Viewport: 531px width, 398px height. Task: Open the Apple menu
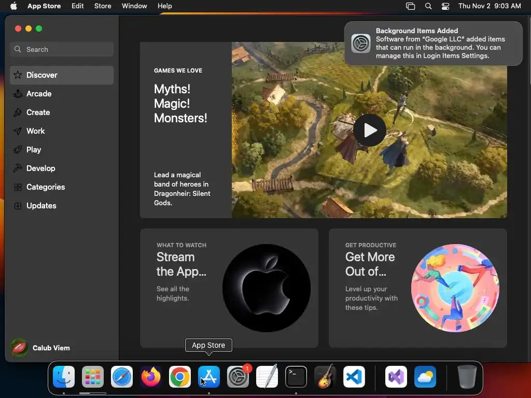(x=13, y=6)
